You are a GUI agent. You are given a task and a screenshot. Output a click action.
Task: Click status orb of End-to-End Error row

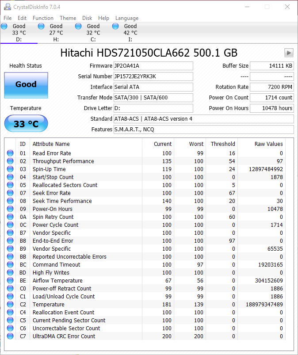10,240
